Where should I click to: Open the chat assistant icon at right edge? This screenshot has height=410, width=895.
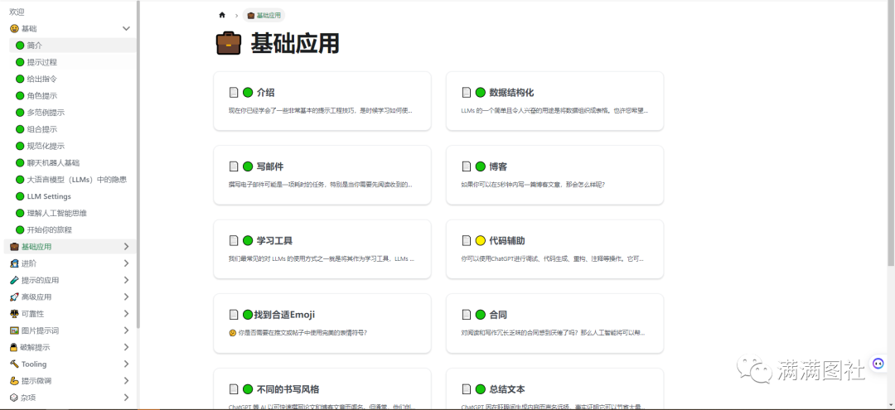point(878,364)
